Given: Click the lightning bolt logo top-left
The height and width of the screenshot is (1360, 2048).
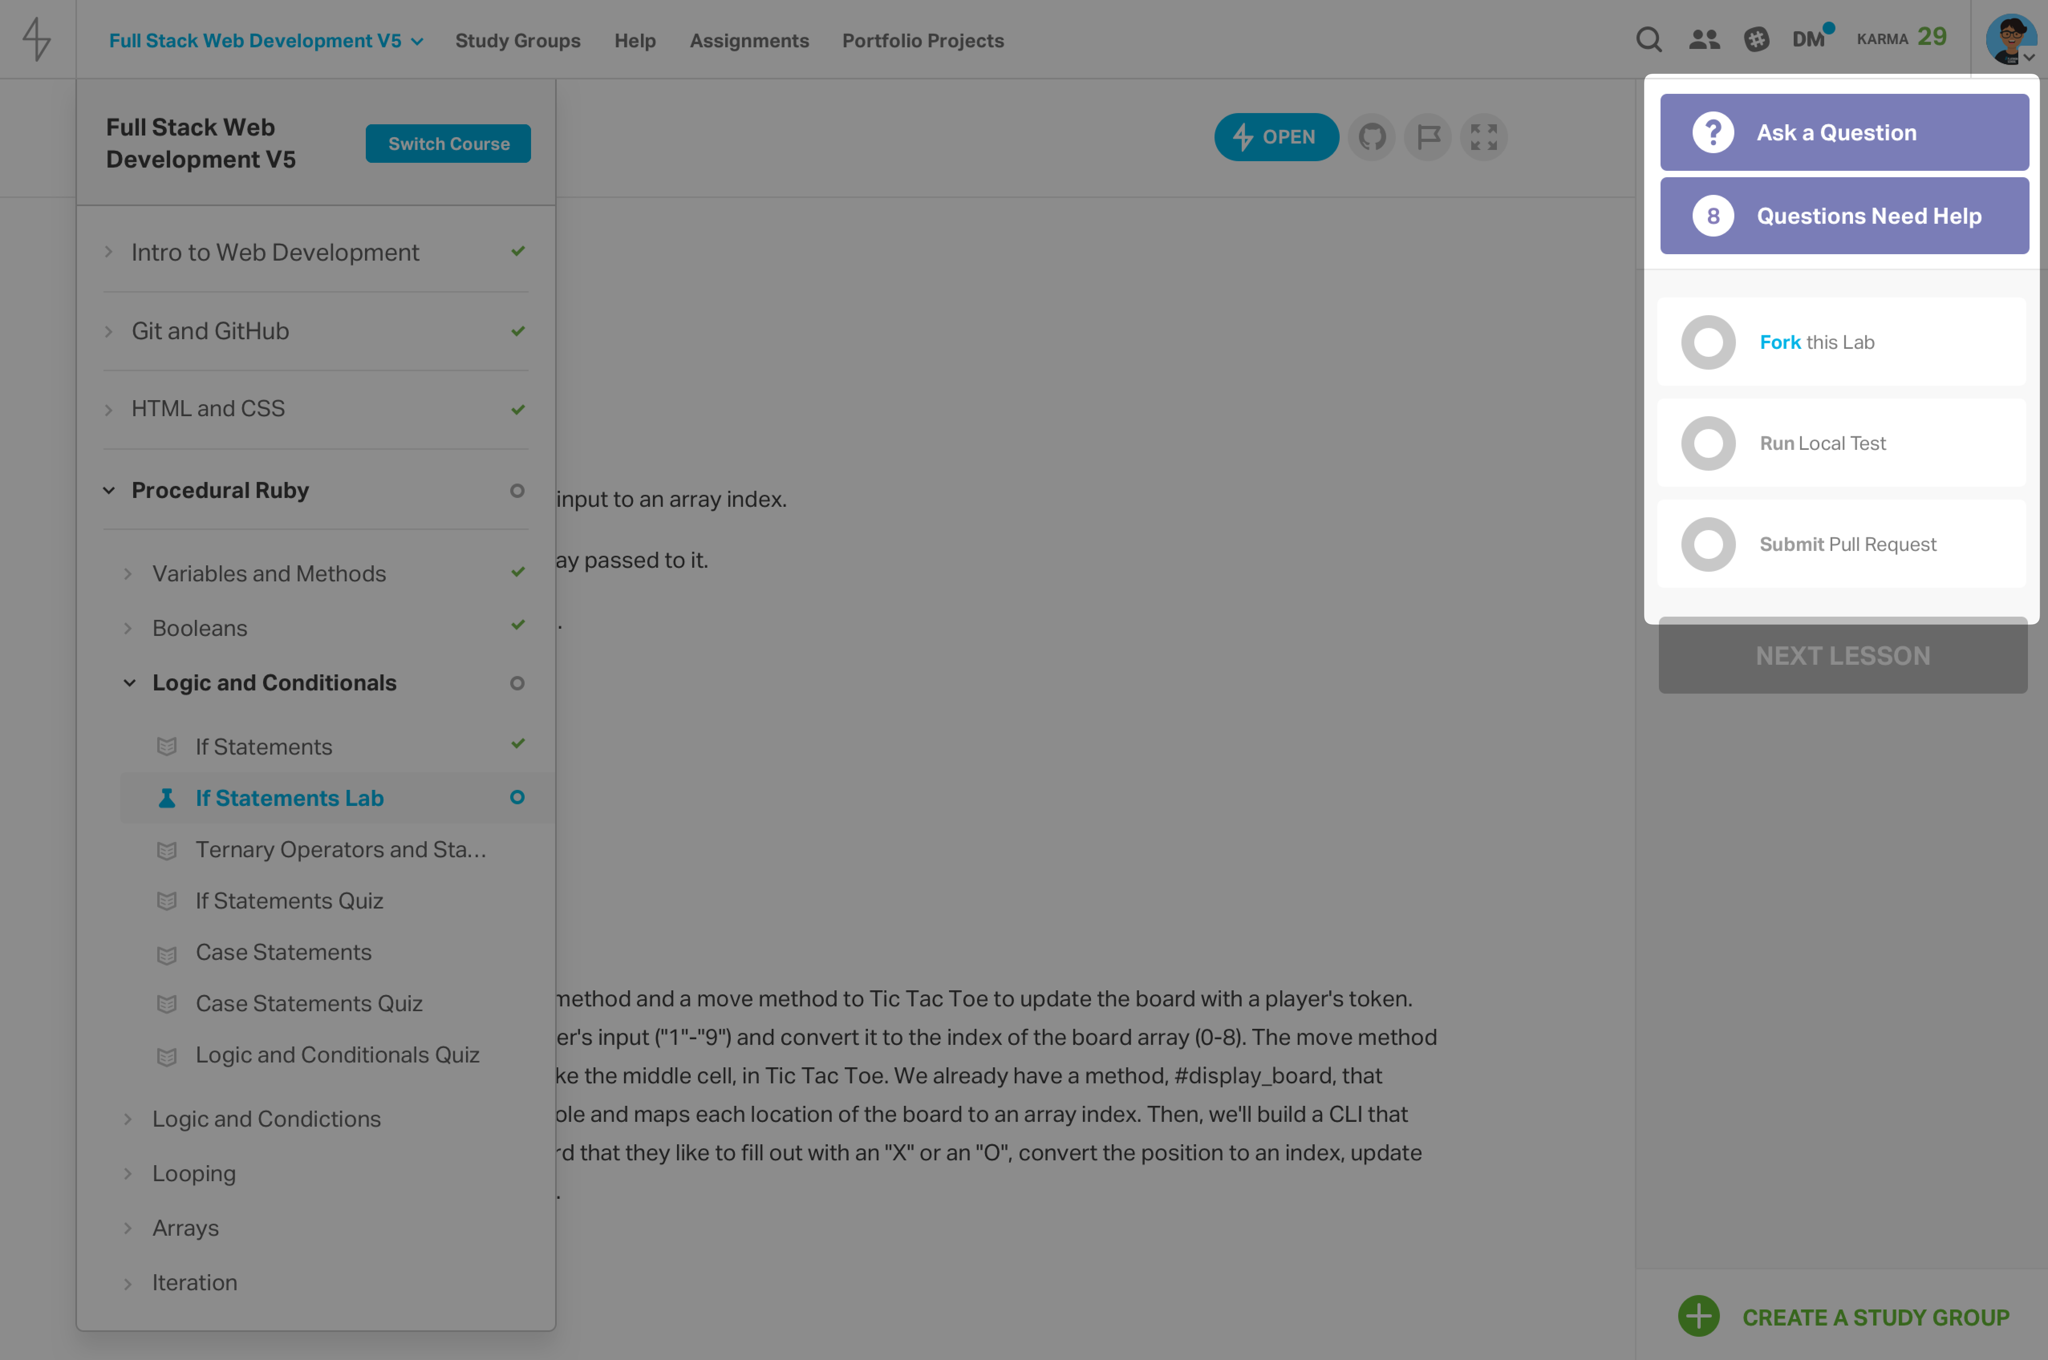Looking at the screenshot, I should (36, 39).
